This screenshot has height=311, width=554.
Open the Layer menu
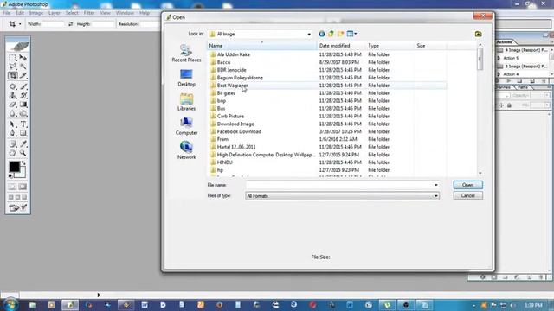[x=54, y=13]
